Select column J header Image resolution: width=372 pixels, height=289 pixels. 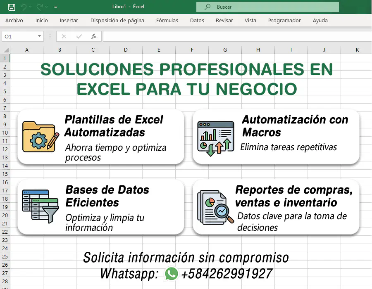click(x=324, y=50)
